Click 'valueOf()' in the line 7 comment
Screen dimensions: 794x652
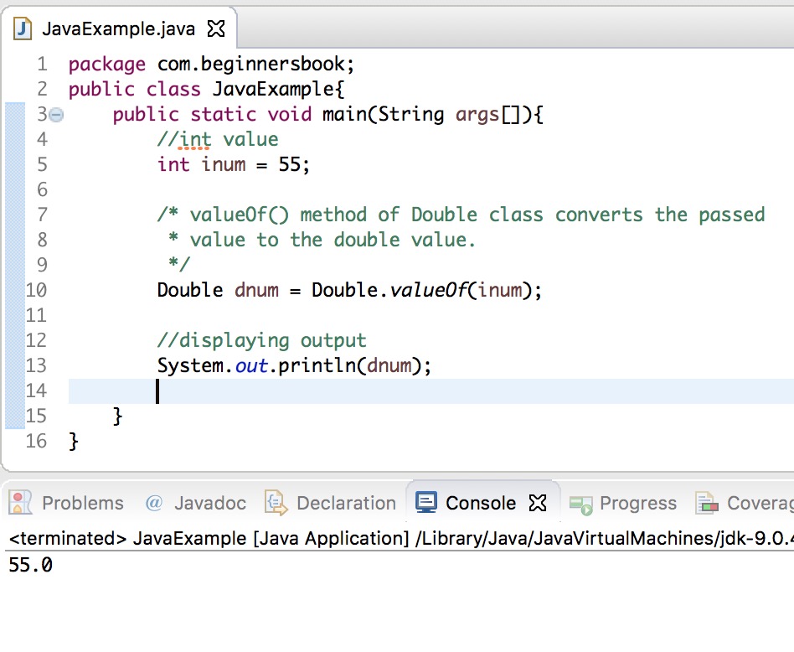[x=240, y=215]
